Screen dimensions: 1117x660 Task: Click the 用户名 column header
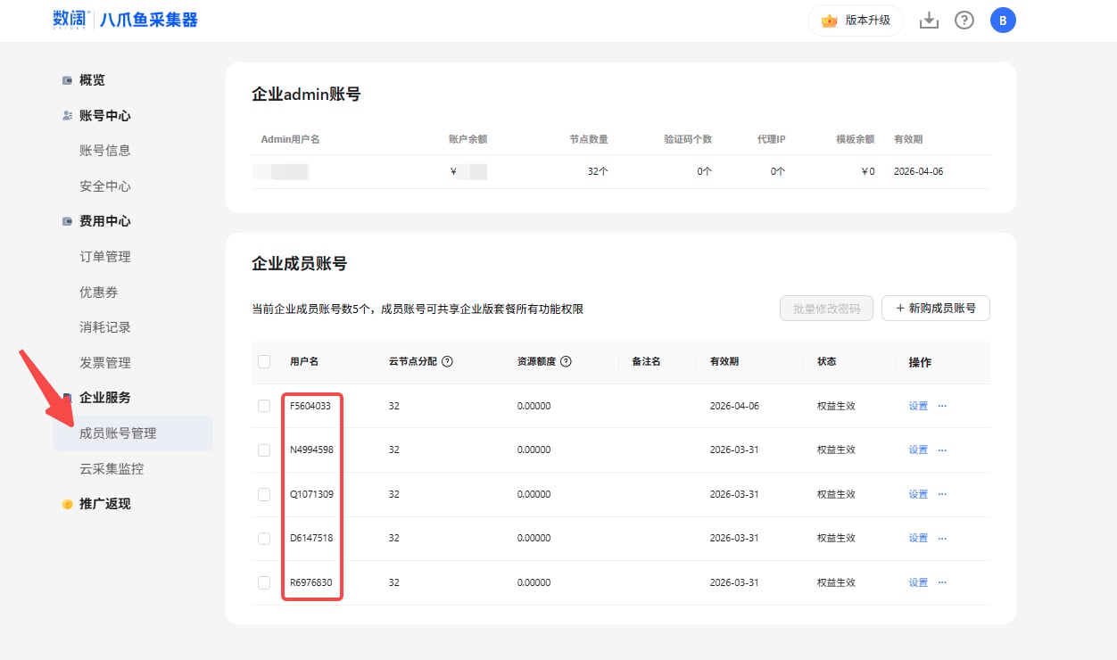304,362
